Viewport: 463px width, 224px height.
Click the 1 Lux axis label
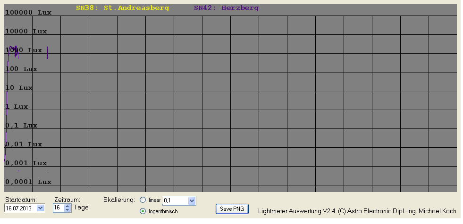point(16,107)
